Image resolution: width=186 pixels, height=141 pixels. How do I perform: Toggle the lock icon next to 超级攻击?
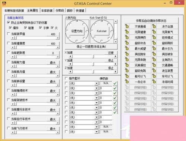click(127, 43)
